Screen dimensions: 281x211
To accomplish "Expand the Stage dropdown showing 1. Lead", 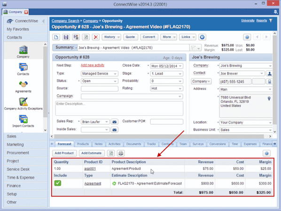I will [x=166, y=74].
